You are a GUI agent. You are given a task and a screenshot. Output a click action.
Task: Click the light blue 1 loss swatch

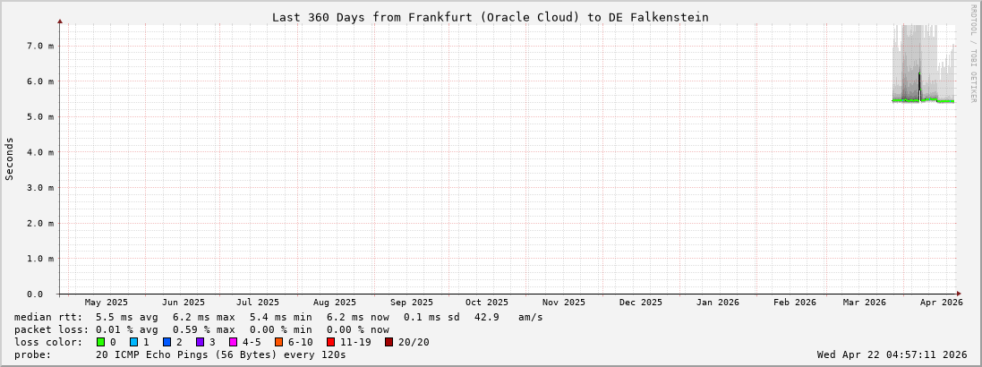(134, 342)
